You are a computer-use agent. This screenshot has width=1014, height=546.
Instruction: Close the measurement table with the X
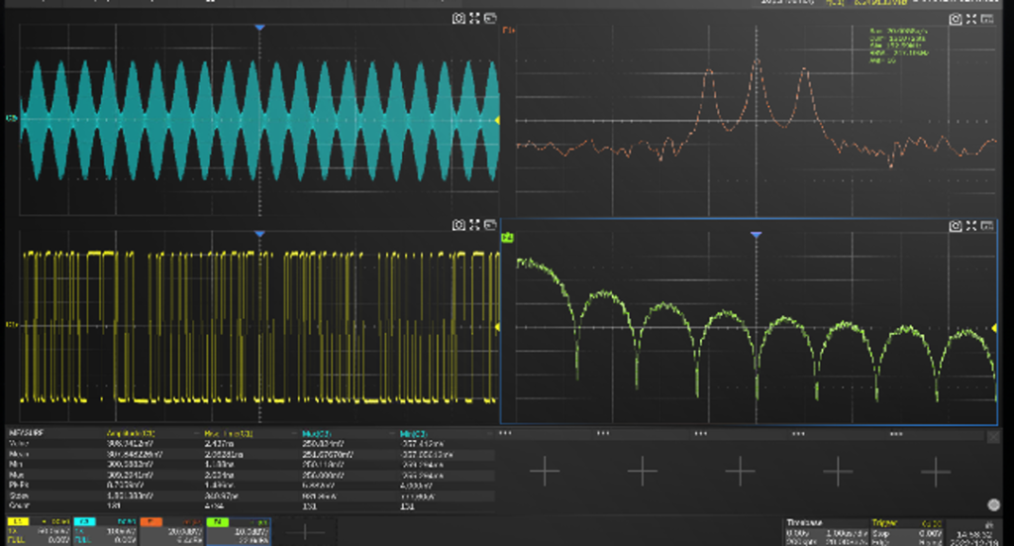993,435
